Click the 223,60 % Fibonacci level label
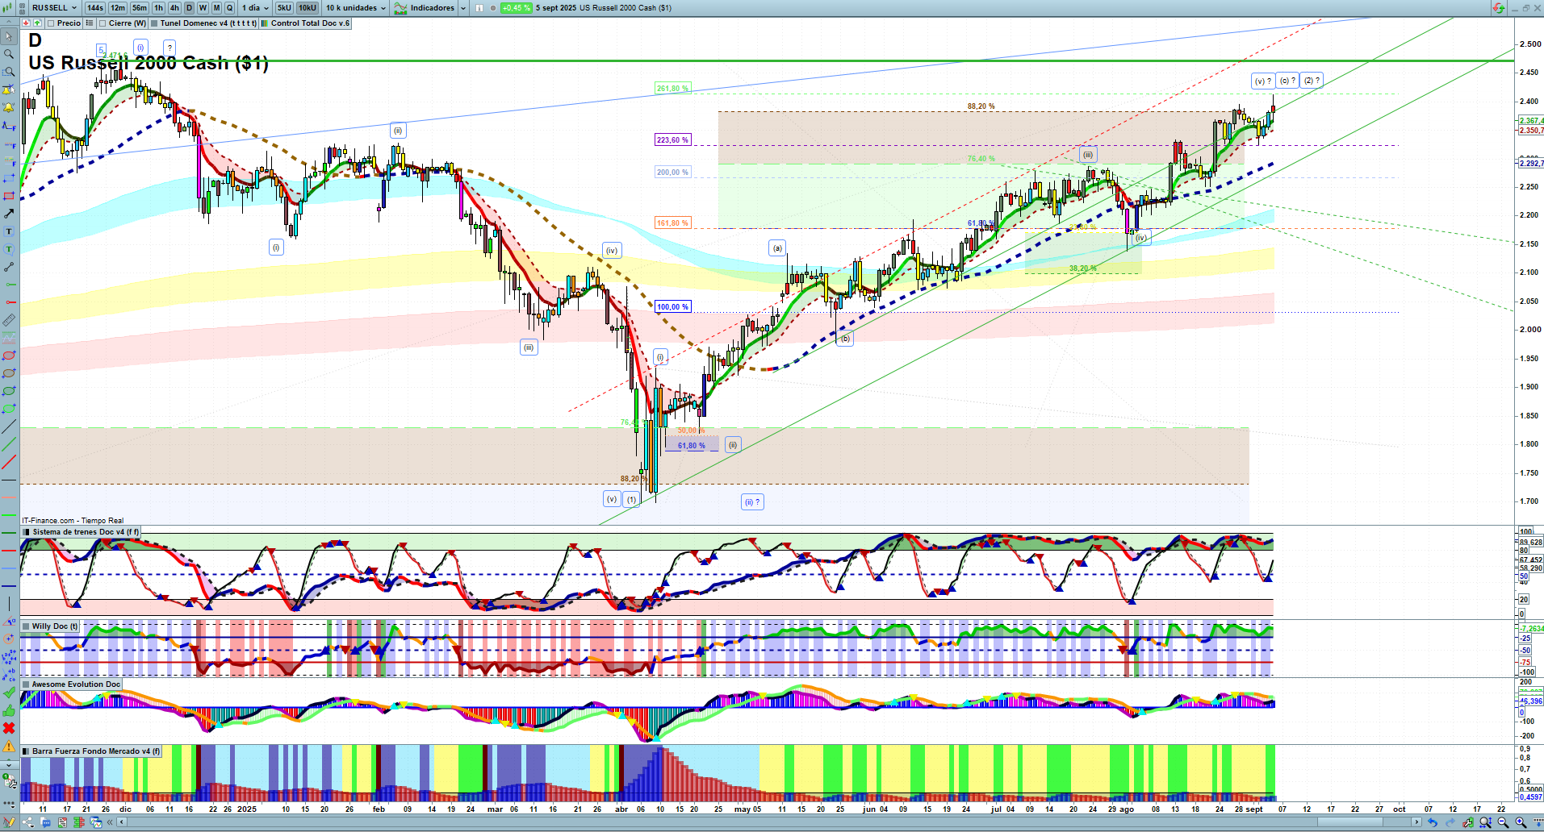Screen dimensions: 1544x832 672,140
